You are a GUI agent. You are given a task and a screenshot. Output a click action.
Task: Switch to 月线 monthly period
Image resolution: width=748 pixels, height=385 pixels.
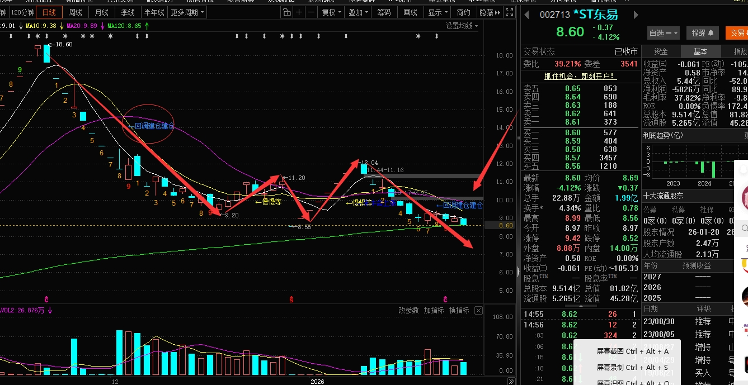click(x=101, y=12)
